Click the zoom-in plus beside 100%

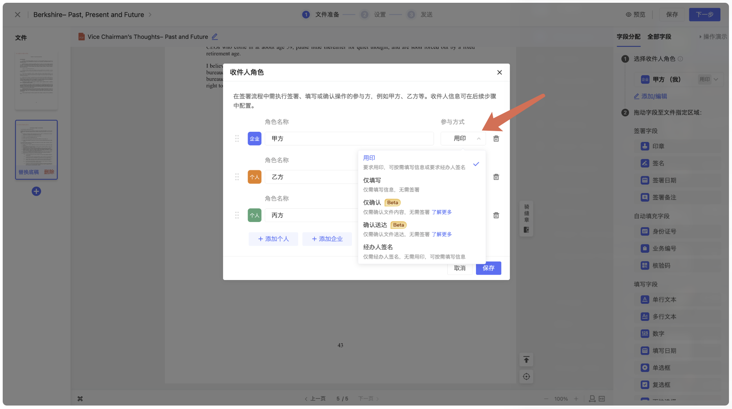(x=576, y=399)
